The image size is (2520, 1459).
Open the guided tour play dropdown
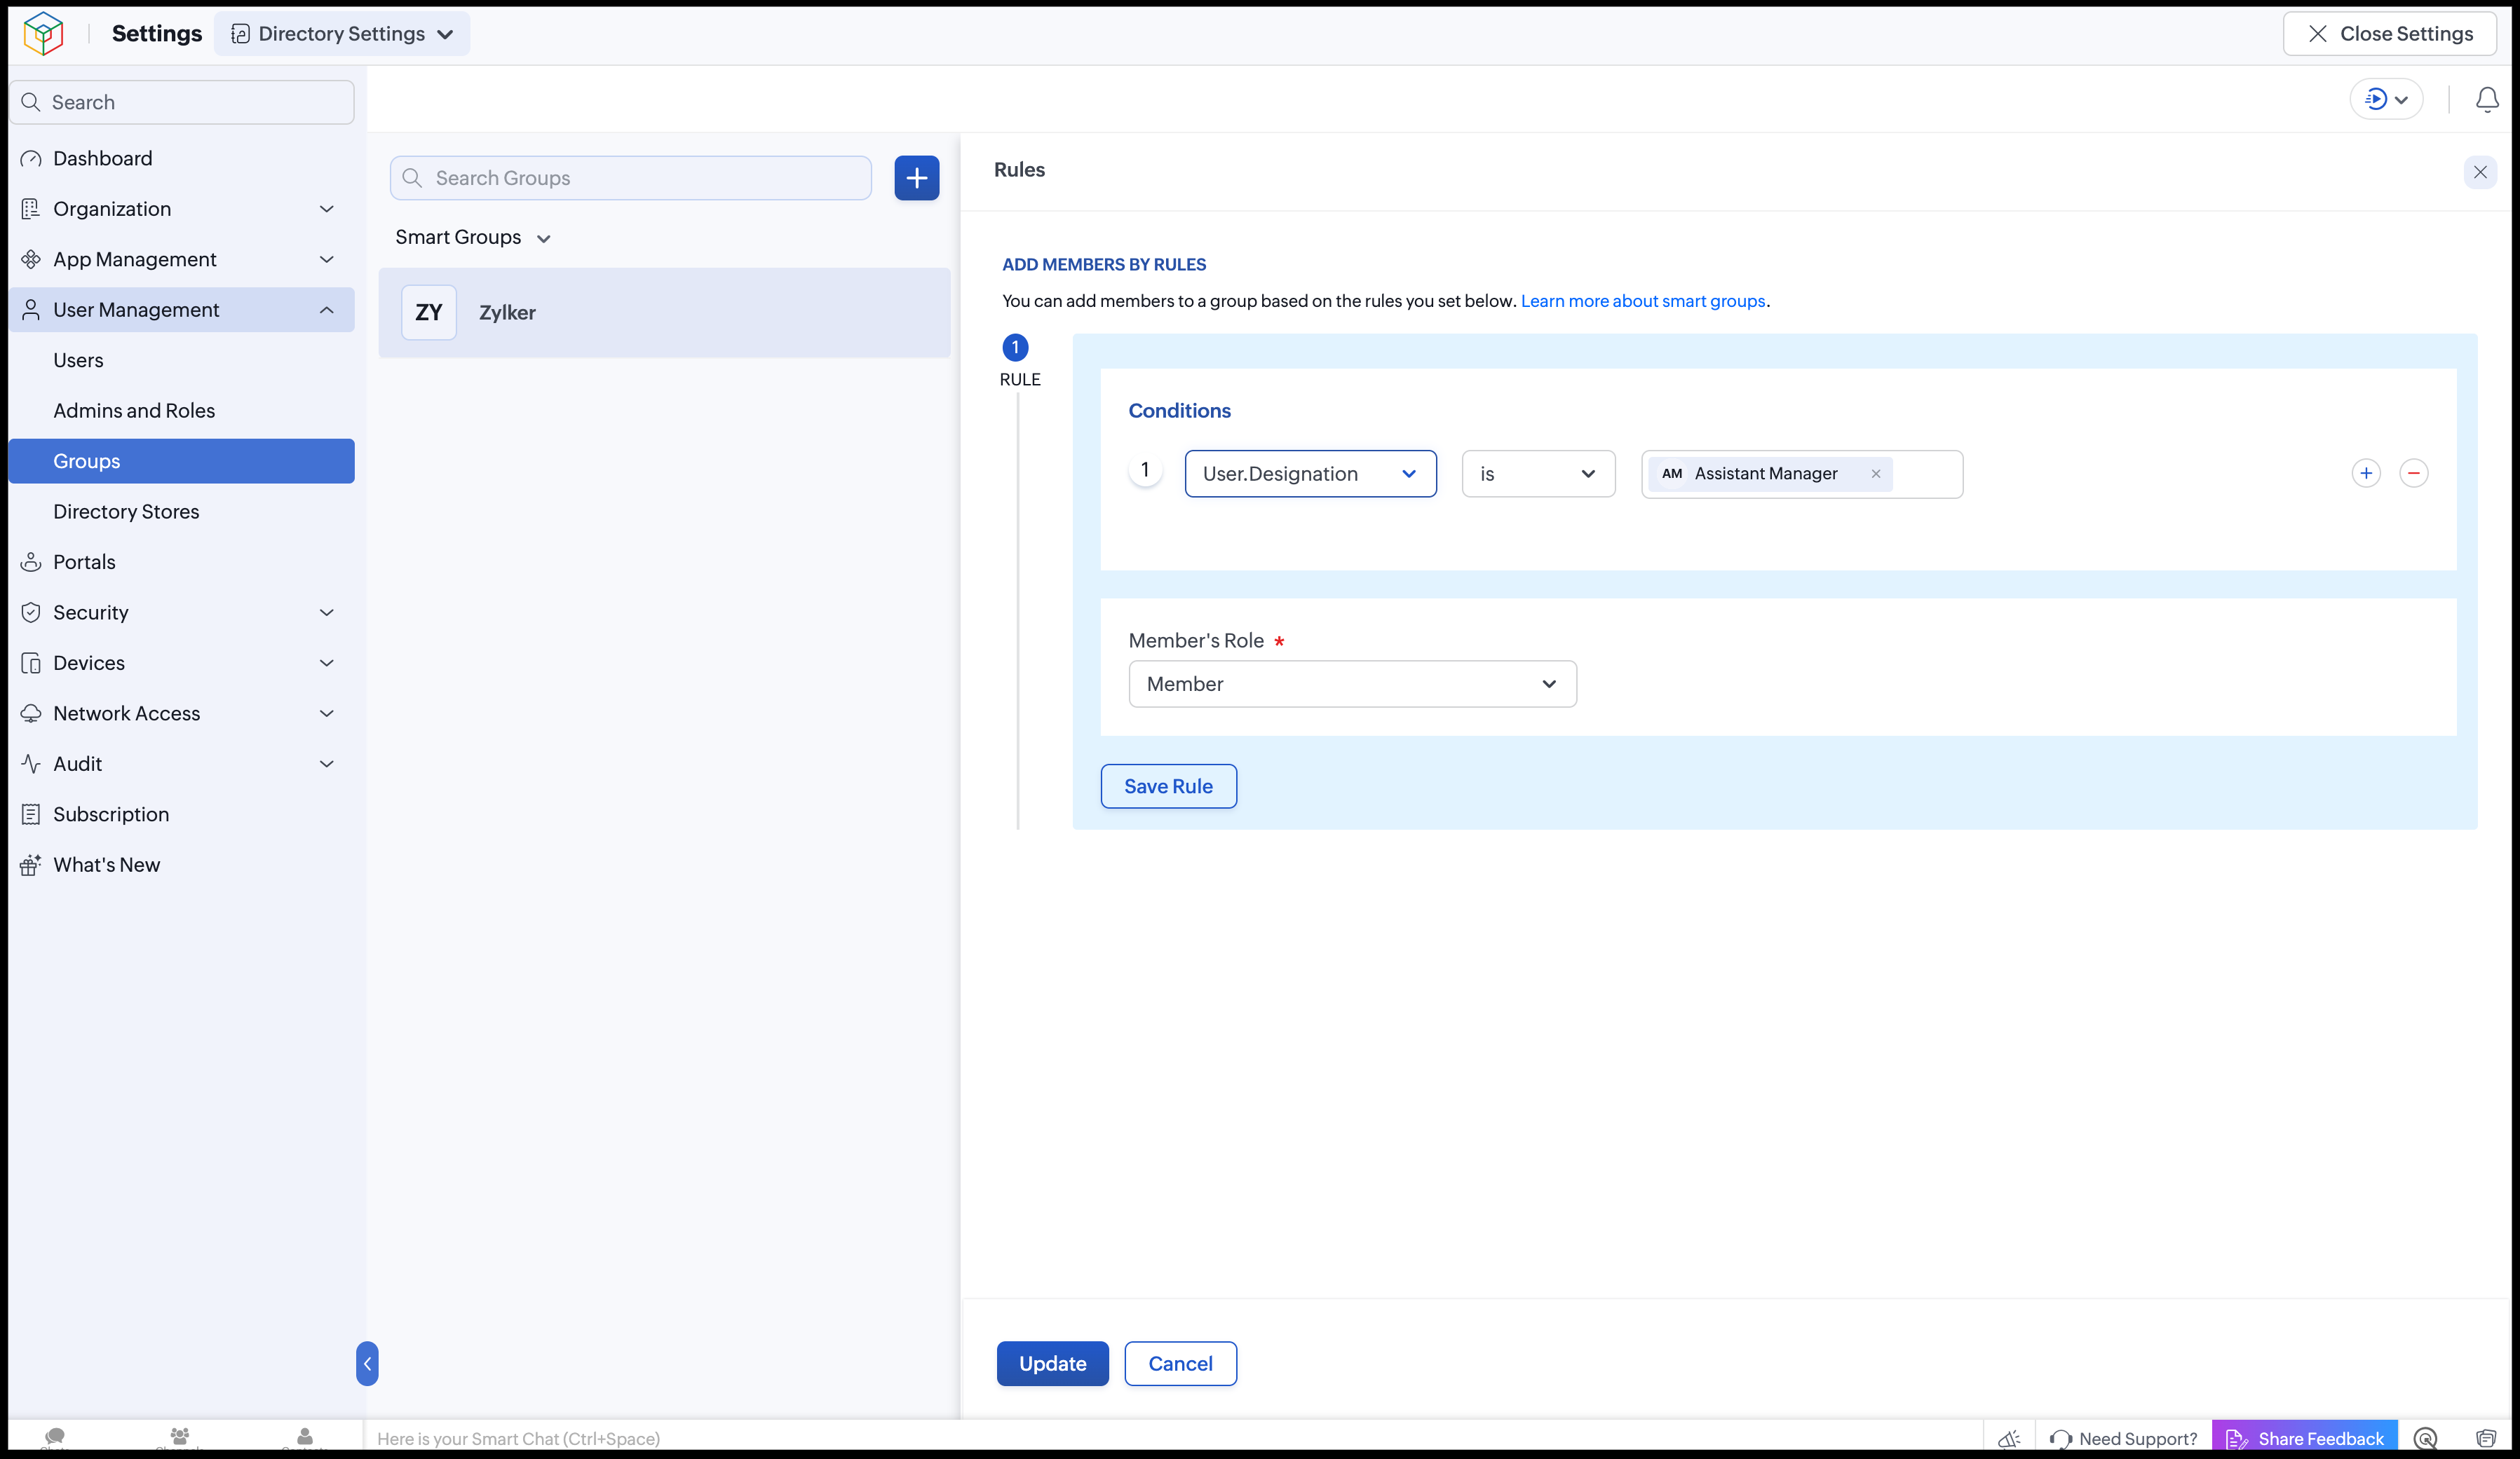pyautogui.click(x=2386, y=99)
